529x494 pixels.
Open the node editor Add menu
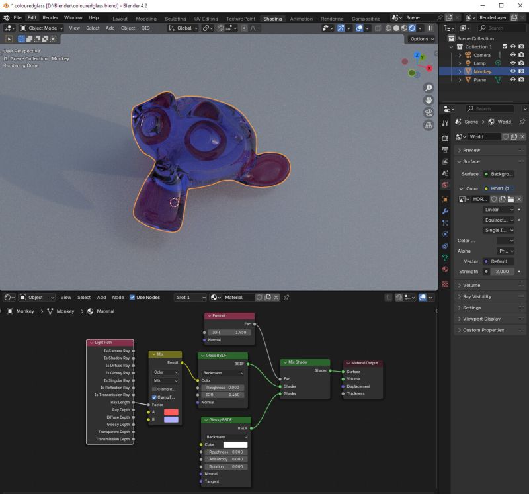(x=101, y=298)
